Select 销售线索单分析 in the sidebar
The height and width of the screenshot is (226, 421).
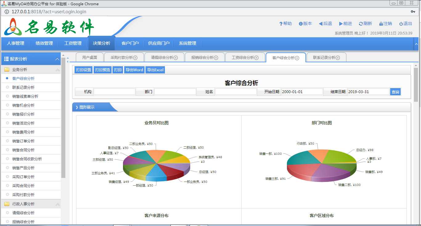25,96
